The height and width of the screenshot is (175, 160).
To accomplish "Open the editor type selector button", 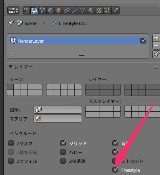I will point(13,10).
